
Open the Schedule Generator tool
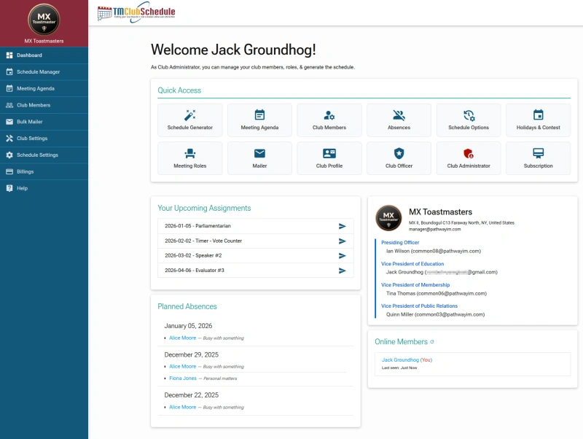(x=192, y=120)
